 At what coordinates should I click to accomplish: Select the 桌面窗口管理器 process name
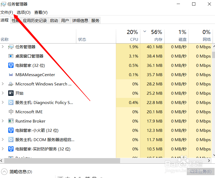29,56
